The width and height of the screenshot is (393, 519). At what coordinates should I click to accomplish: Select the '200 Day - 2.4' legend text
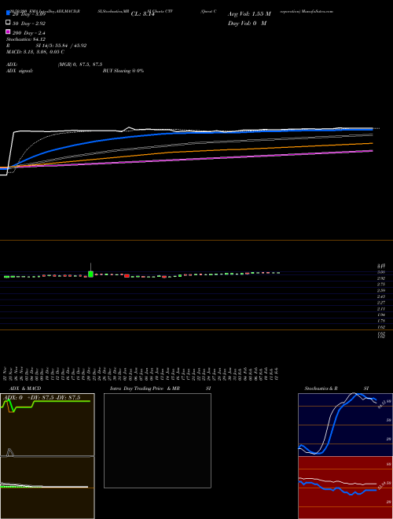[29, 33]
